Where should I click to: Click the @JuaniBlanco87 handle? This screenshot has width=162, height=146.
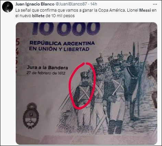point(71,4)
